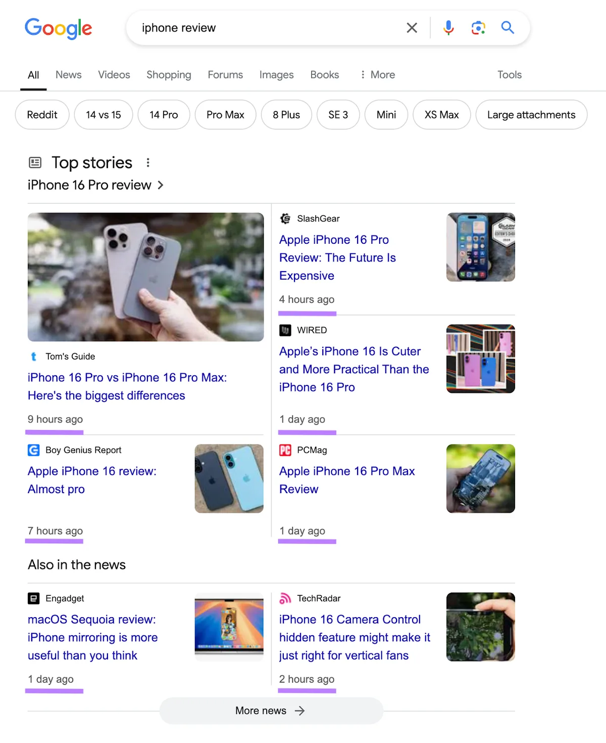Screen dimensions: 606x743
Task: Open the PCMag iPhone 16 Pro Max thumbnail
Action: [x=481, y=478]
